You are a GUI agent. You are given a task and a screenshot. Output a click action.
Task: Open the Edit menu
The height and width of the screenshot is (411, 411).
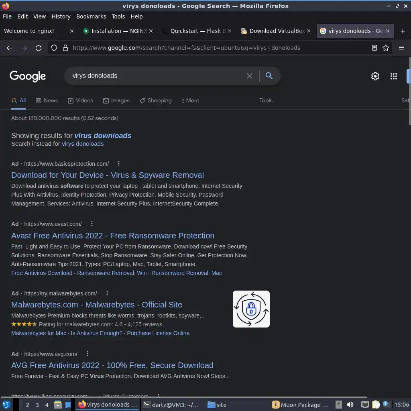pos(22,16)
